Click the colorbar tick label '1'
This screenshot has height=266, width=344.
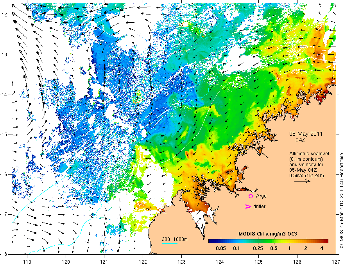tap(290, 248)
